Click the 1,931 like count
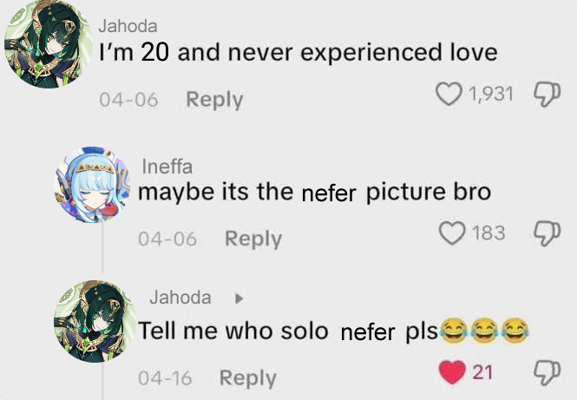The width and height of the screenshot is (577, 400). (x=490, y=94)
